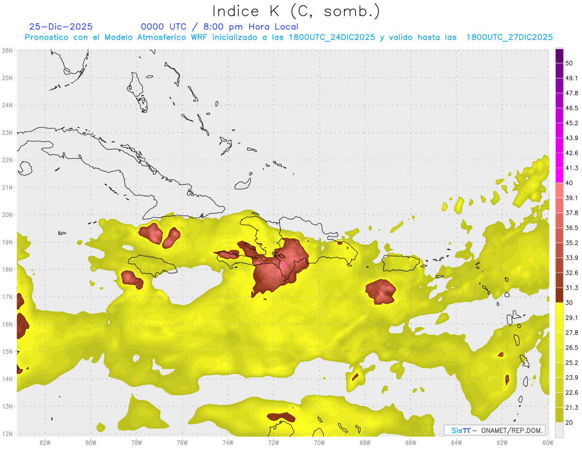
Task: Click the latitude label '21N'
Action: tap(7, 187)
